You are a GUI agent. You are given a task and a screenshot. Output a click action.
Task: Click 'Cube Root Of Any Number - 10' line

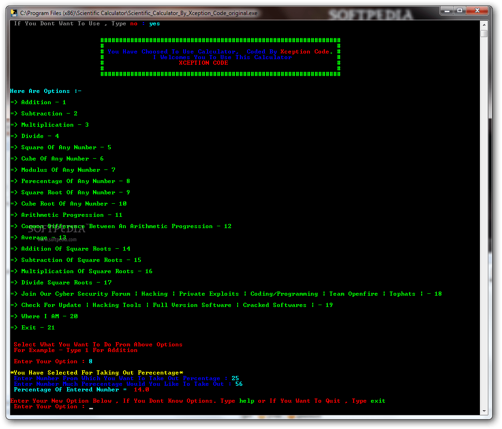(x=69, y=204)
